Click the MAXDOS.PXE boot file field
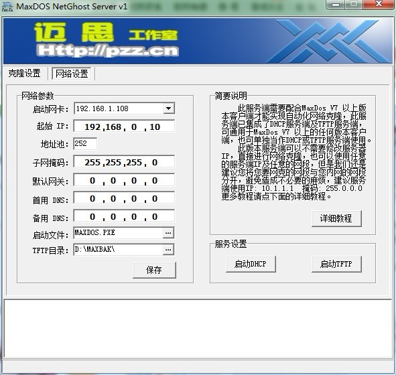396x375 pixels. point(118,233)
